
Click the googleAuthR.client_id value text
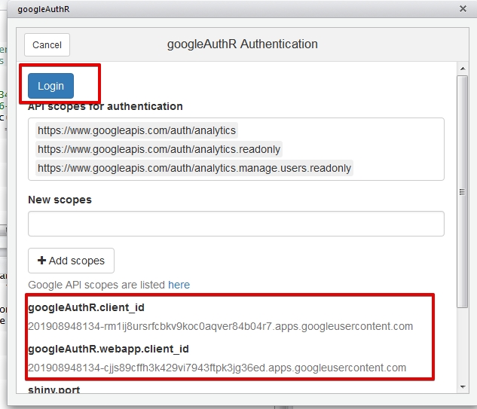[221, 326]
